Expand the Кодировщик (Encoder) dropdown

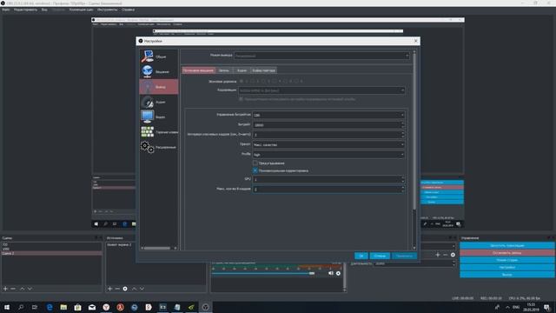[321, 90]
